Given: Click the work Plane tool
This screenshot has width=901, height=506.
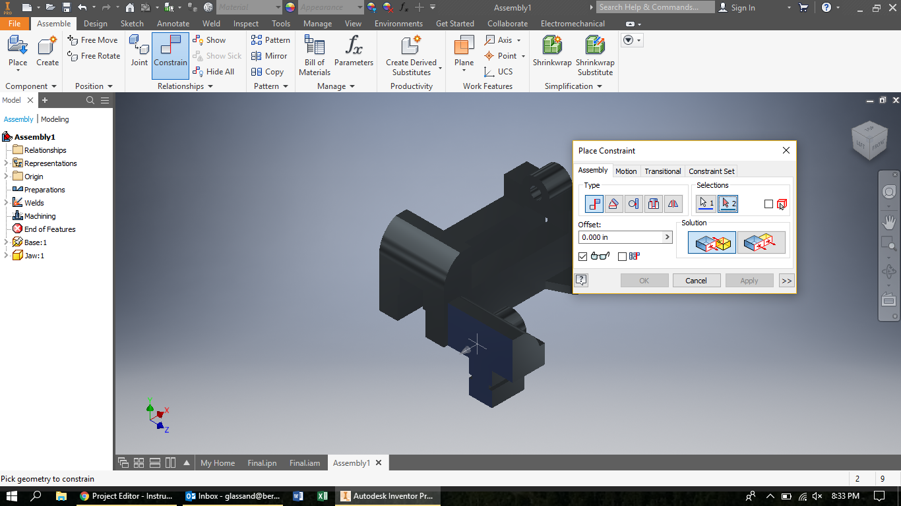Looking at the screenshot, I should pos(464,51).
